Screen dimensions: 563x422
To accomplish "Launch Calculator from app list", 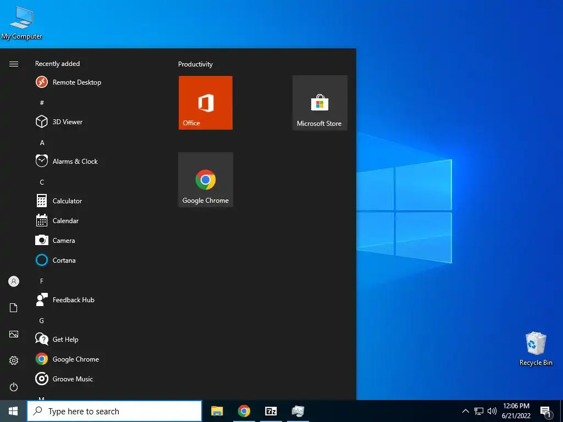I will coord(59,201).
